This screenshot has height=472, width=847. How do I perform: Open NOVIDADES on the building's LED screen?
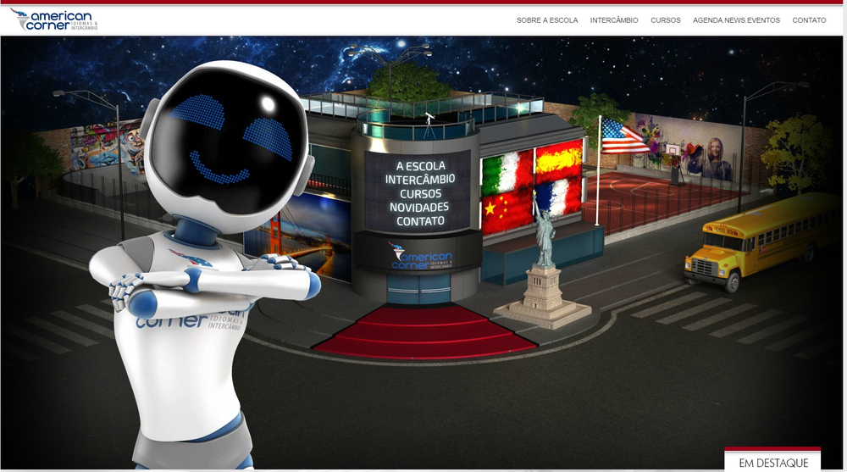pyautogui.click(x=420, y=207)
